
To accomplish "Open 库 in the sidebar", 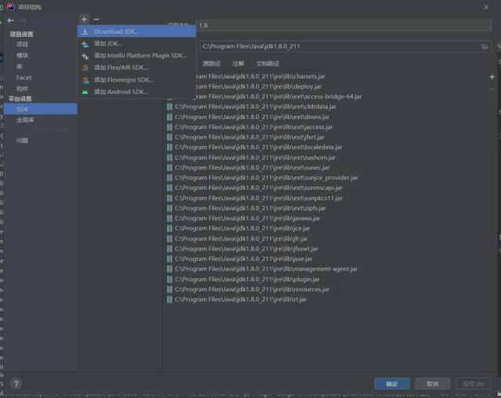I will point(20,67).
